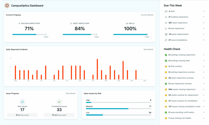Click the Completed Issues checkmark icon
Screen dimensions: 209x125
point(59,102)
